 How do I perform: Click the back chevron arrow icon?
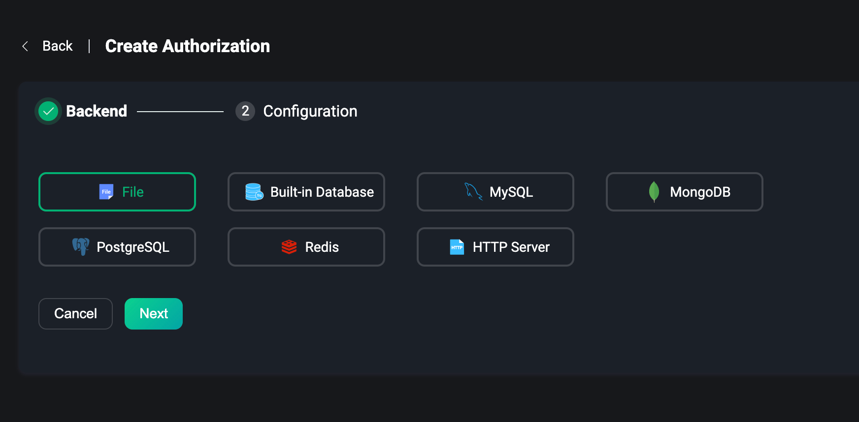25,46
